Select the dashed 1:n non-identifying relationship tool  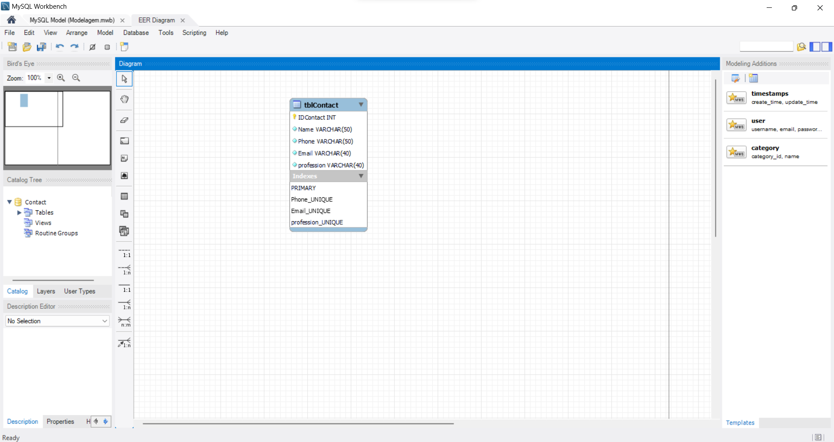[124, 270]
